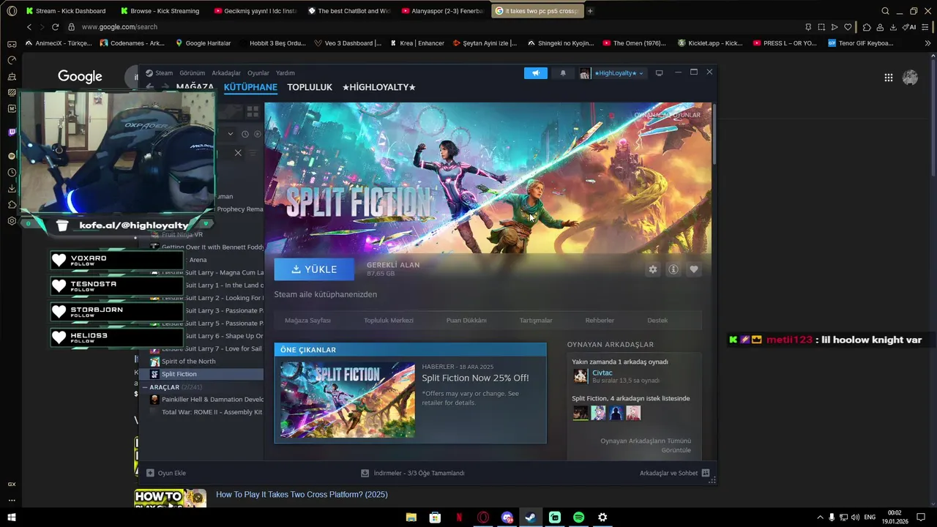Clear the library search with X icon
This screenshot has height=527, width=937.
click(x=238, y=153)
